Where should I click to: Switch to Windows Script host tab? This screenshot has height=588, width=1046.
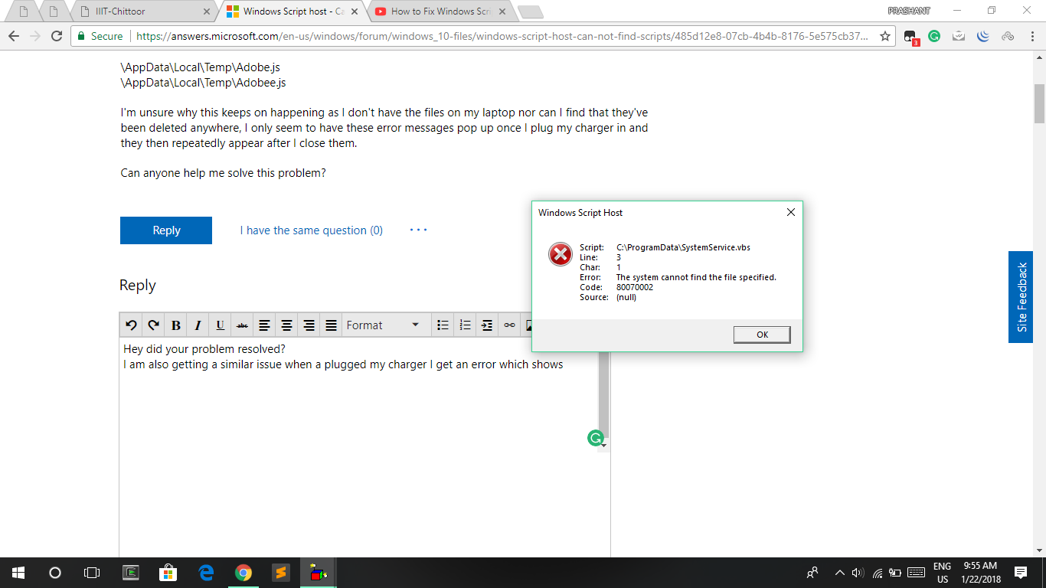292,11
